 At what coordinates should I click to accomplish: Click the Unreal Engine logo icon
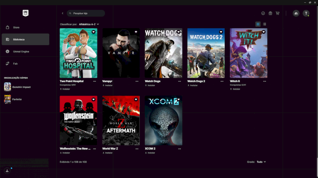point(8,52)
